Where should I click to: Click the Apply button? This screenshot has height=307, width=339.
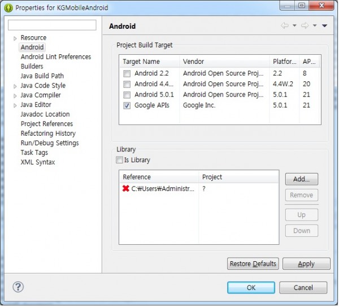pos(306,263)
